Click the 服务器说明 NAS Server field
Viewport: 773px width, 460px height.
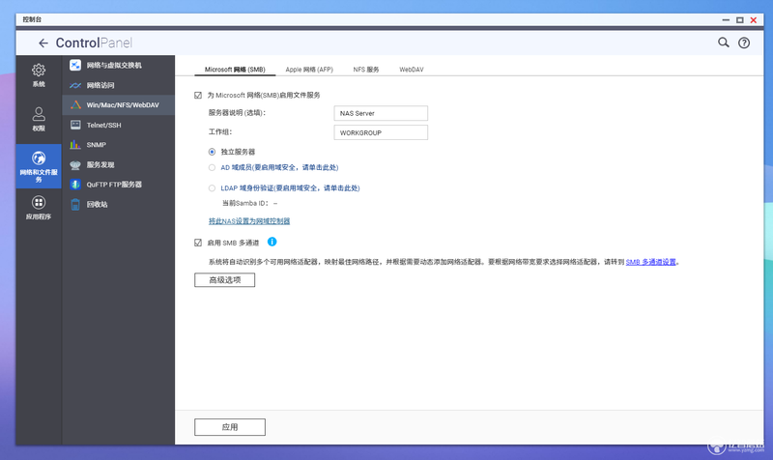pos(381,113)
